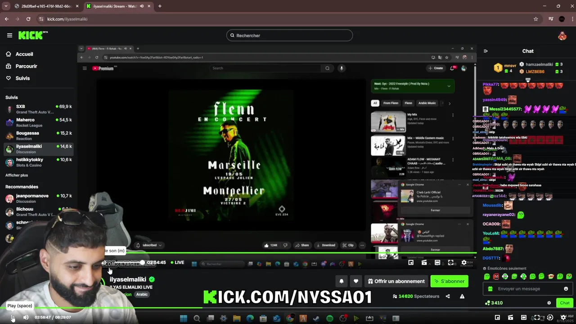Toggle Kick player fullscreen icon
Viewport: 576px width, 324px height.
[x=450, y=262]
